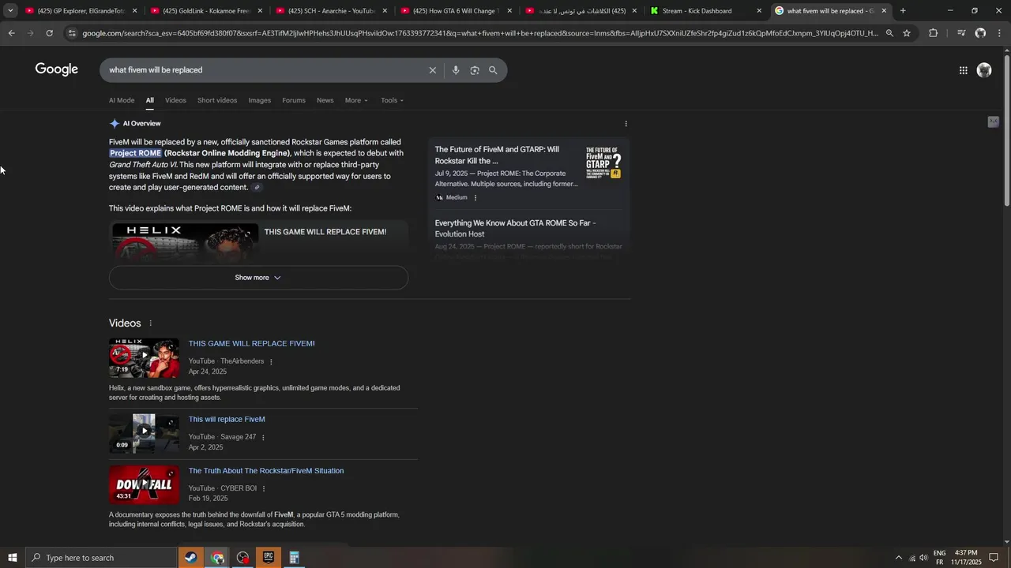Open Epic Games Launcher from taskbar
Screen dimensions: 1011x568
(269, 558)
